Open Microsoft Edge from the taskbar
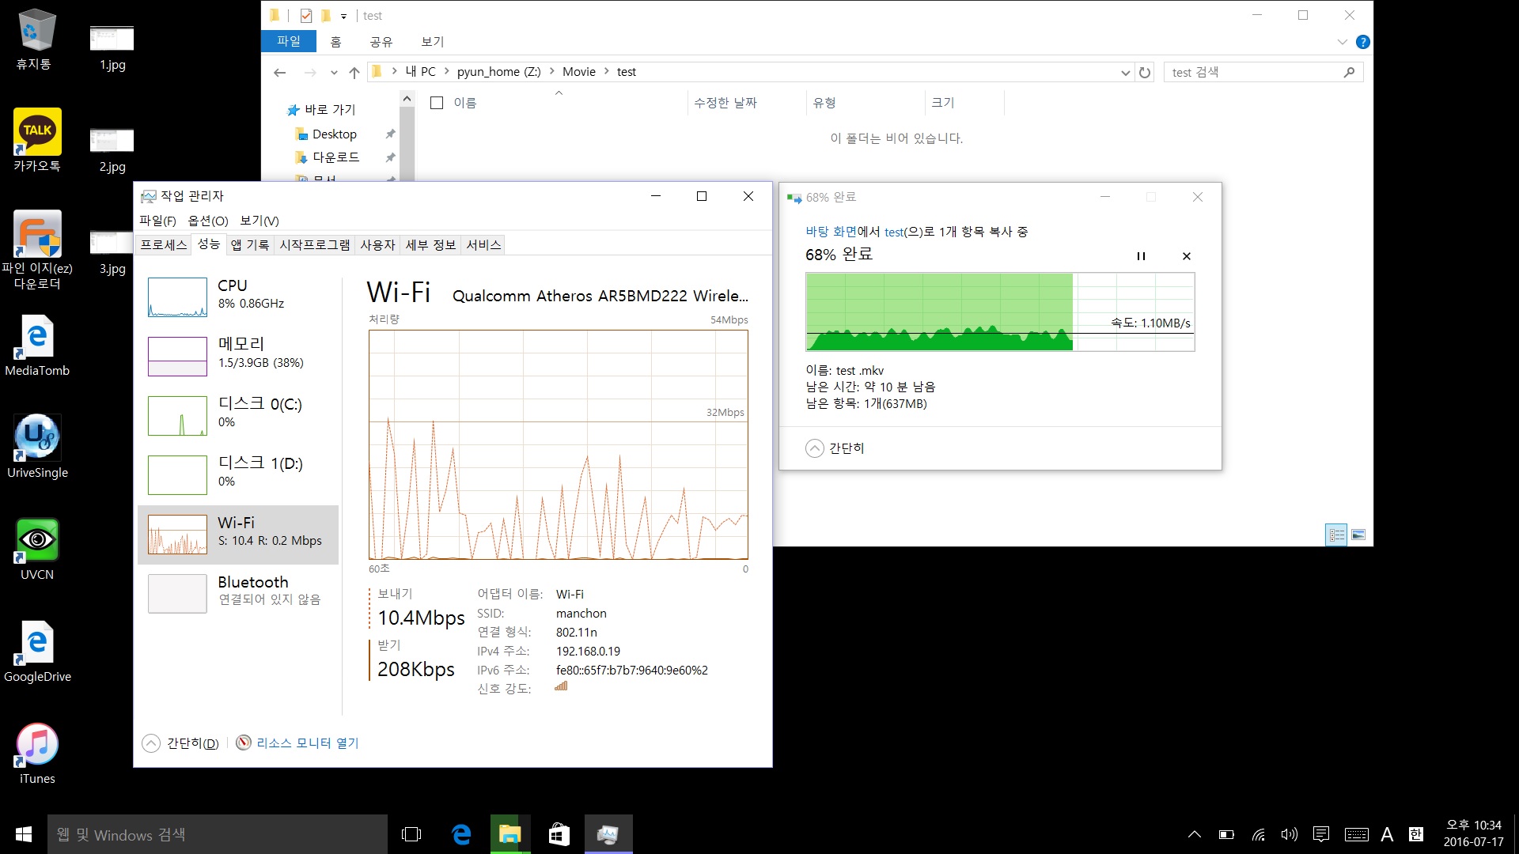This screenshot has width=1519, height=854. [x=461, y=834]
